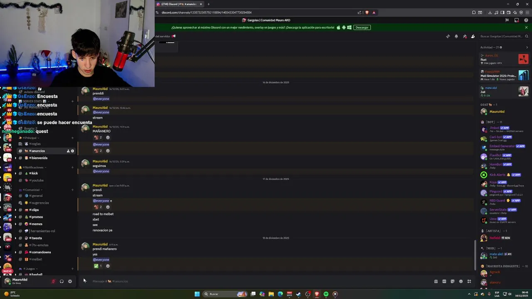The height and width of the screenshot is (299, 532).
Task: Open browser sidebar panel icon
Action: [x=502, y=12]
